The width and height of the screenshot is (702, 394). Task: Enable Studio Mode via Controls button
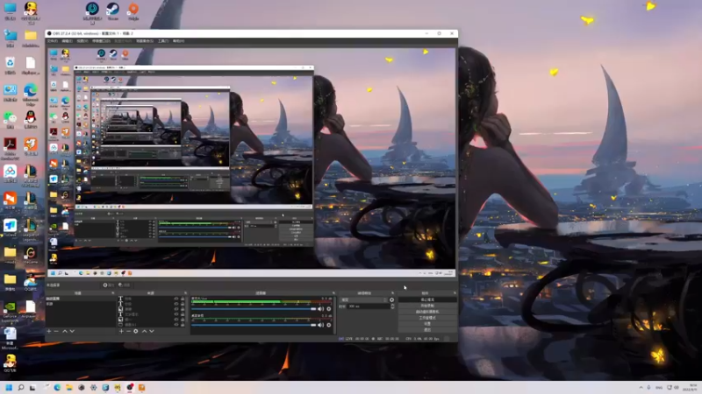point(427,318)
